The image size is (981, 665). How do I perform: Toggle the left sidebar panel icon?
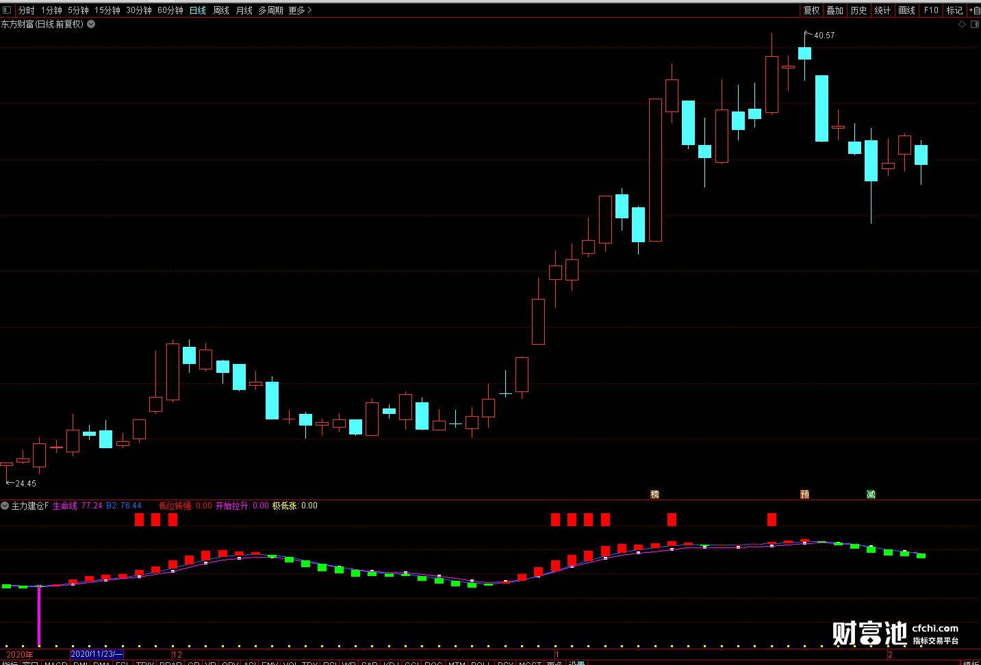tap(7, 10)
